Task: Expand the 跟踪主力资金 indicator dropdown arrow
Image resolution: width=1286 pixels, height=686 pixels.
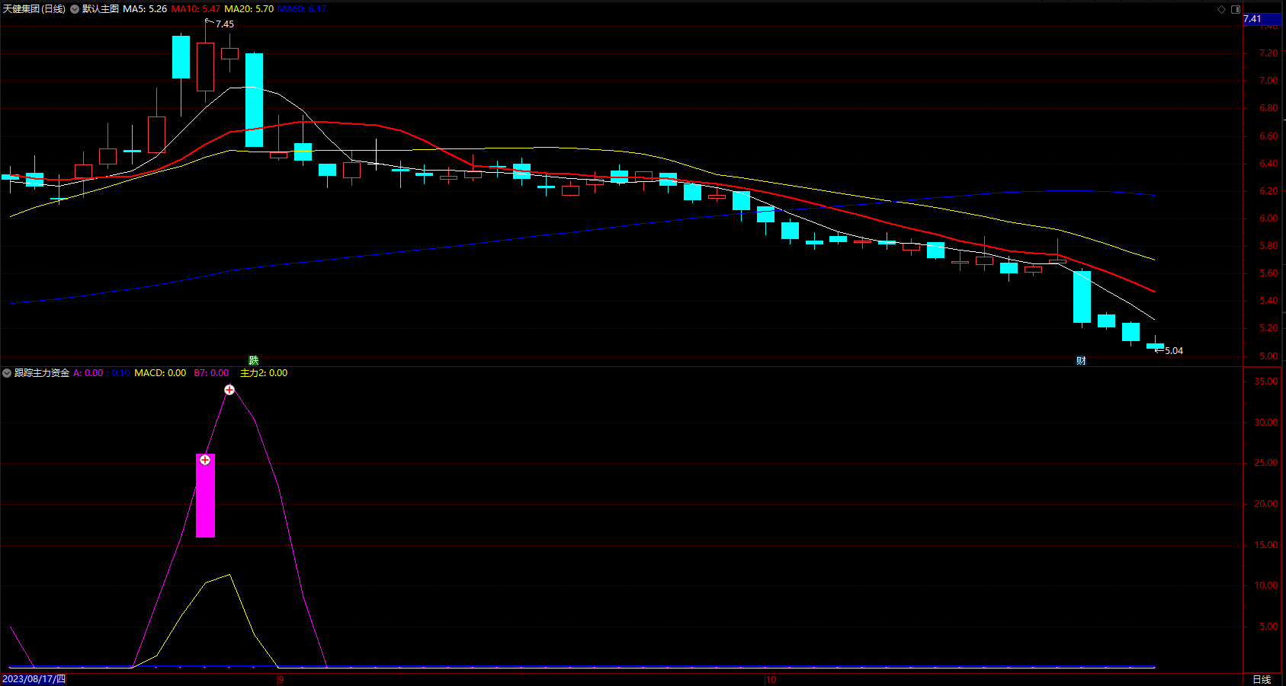Action: pos(7,373)
